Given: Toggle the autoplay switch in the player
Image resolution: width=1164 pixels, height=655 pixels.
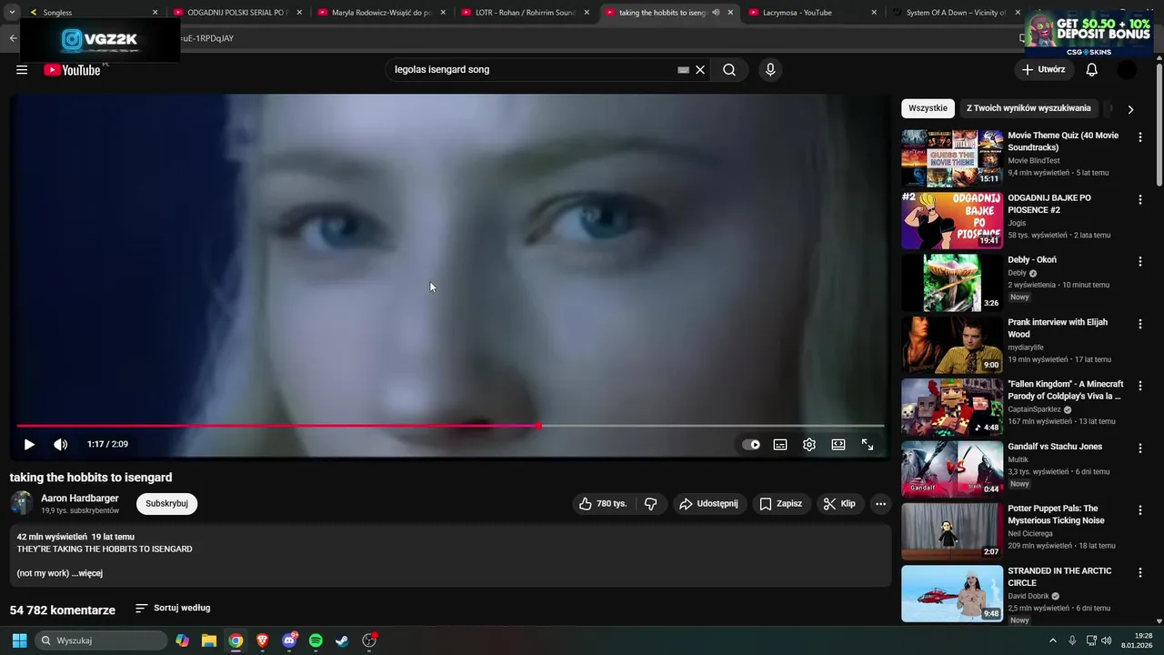Looking at the screenshot, I should (x=751, y=445).
